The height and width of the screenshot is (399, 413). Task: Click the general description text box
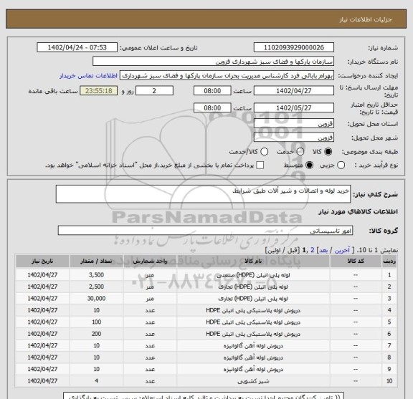click(x=203, y=194)
